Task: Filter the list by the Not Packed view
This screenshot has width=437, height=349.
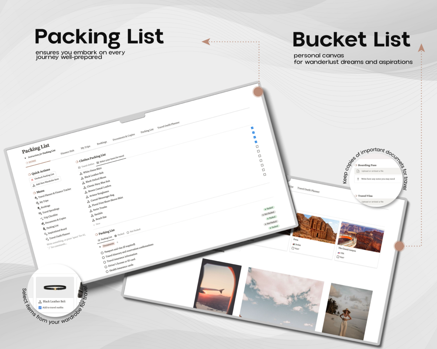Action: pos(134,231)
